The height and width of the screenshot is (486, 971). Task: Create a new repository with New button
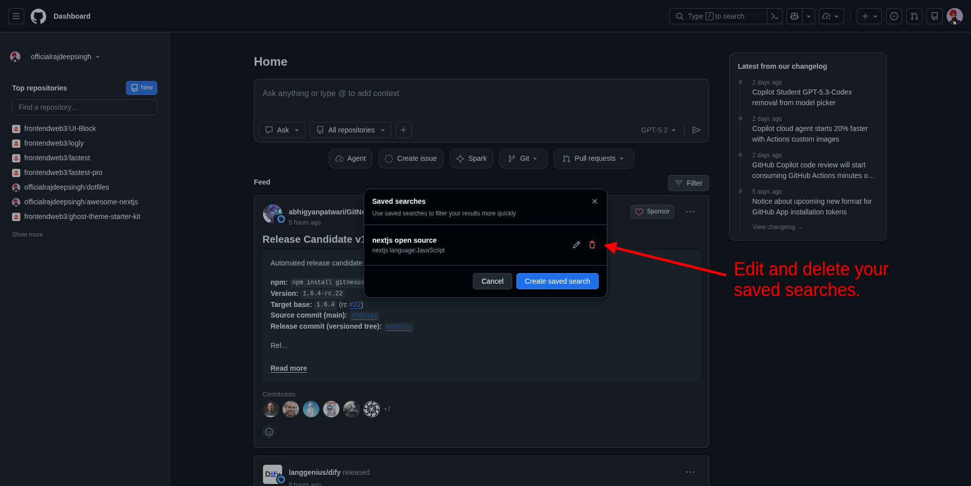[142, 88]
